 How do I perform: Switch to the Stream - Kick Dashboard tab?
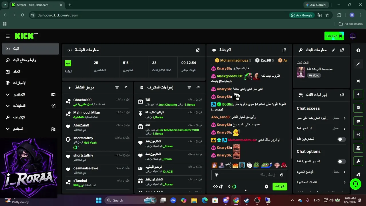[x=37, y=5]
